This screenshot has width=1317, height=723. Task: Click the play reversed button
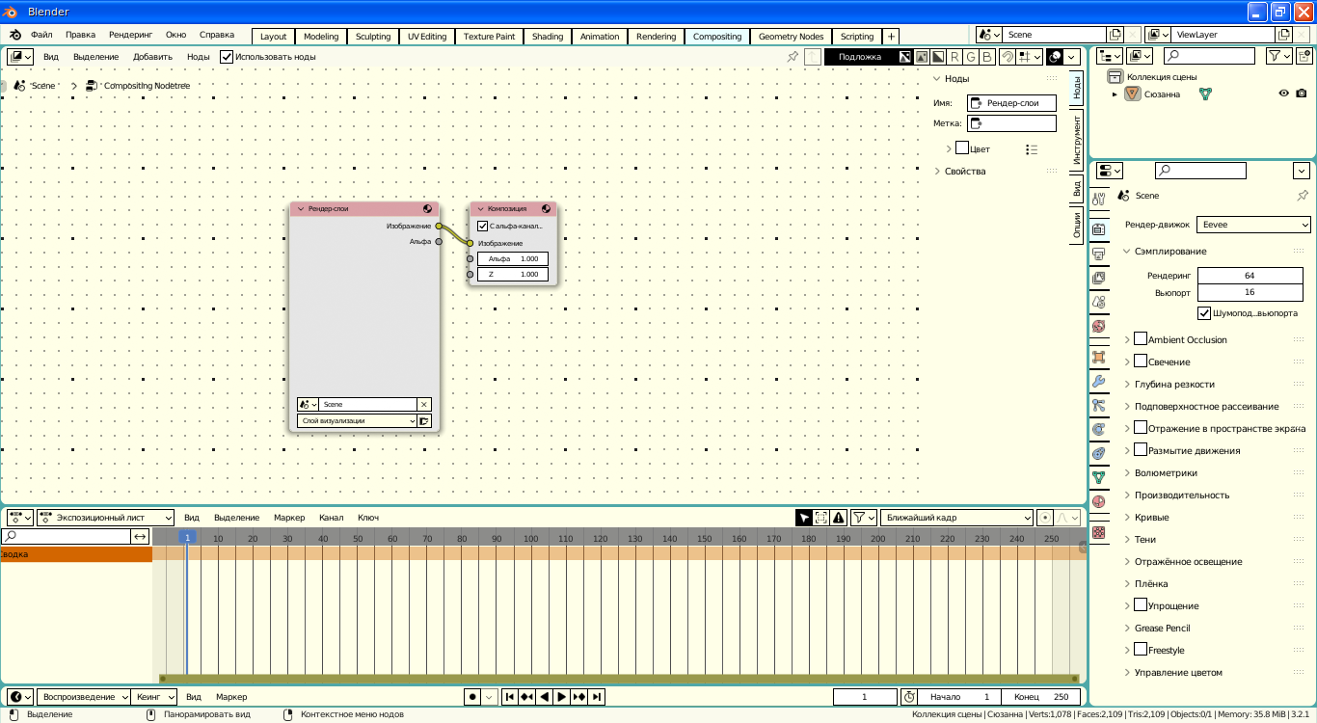[x=545, y=697]
